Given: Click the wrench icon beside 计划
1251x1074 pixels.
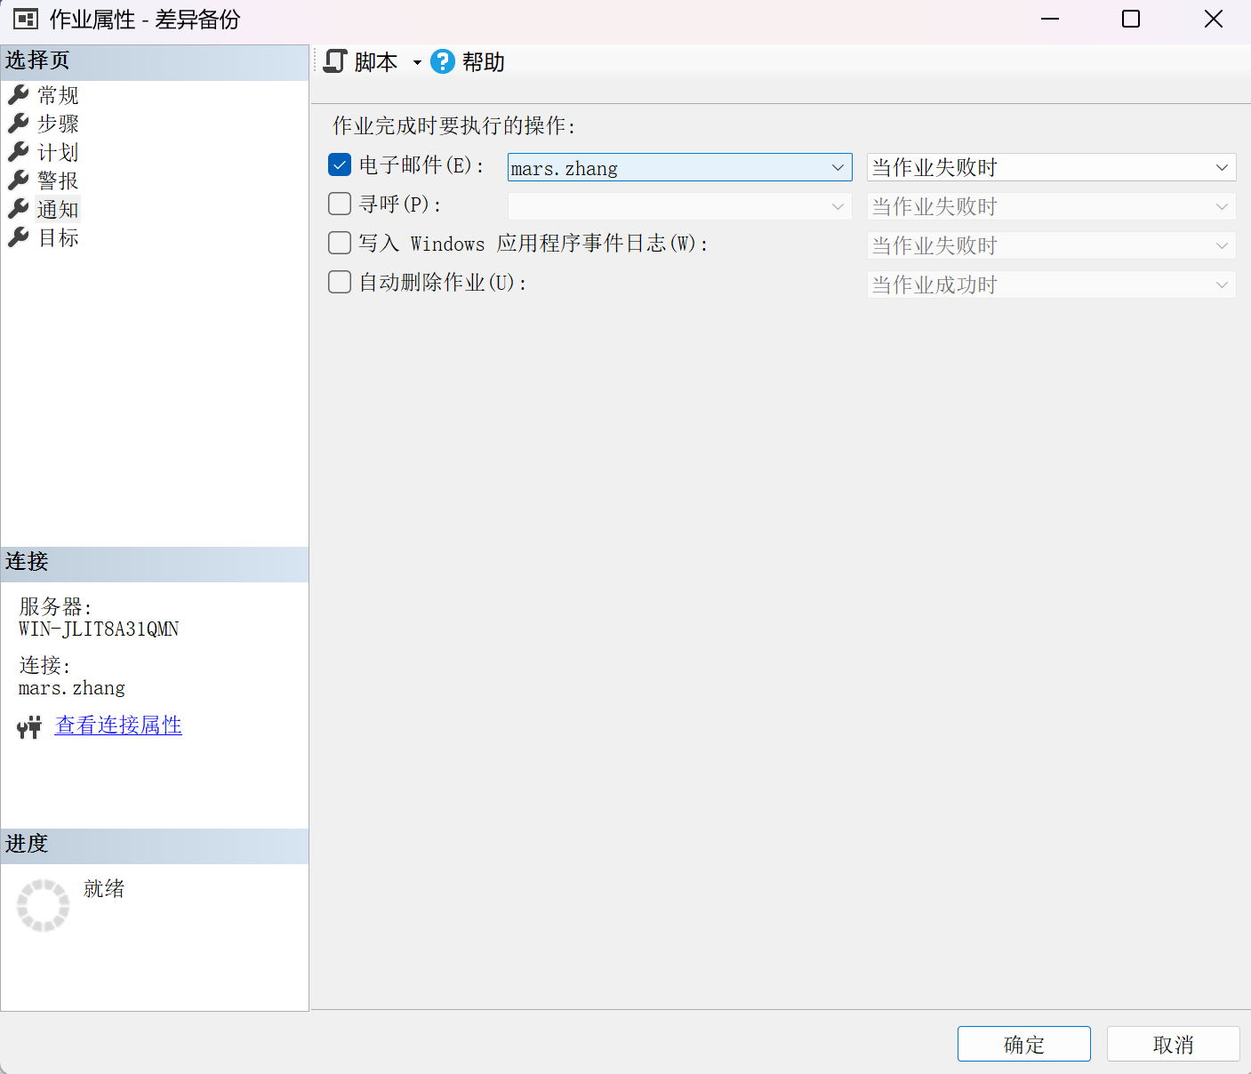Looking at the screenshot, I should coord(18,151).
